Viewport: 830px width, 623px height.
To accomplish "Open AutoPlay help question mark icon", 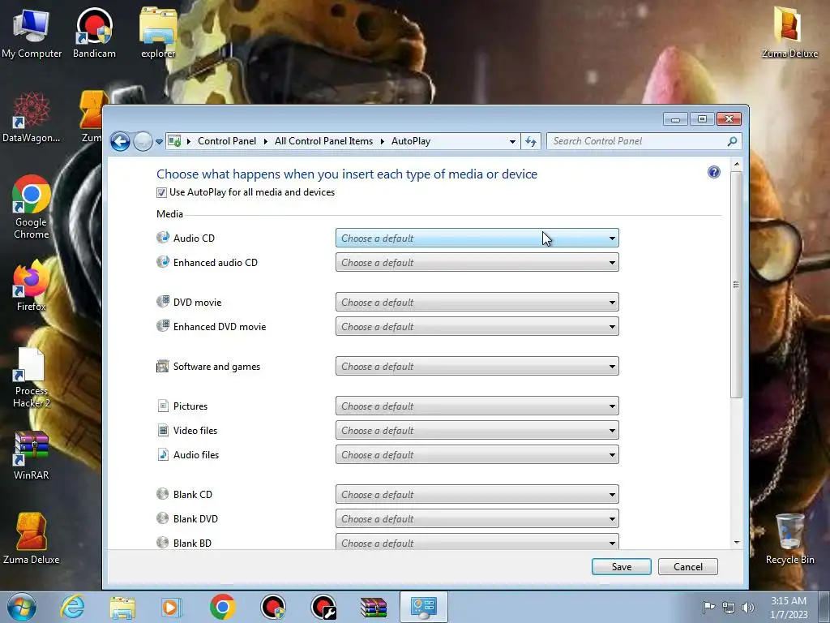I will coord(713,172).
